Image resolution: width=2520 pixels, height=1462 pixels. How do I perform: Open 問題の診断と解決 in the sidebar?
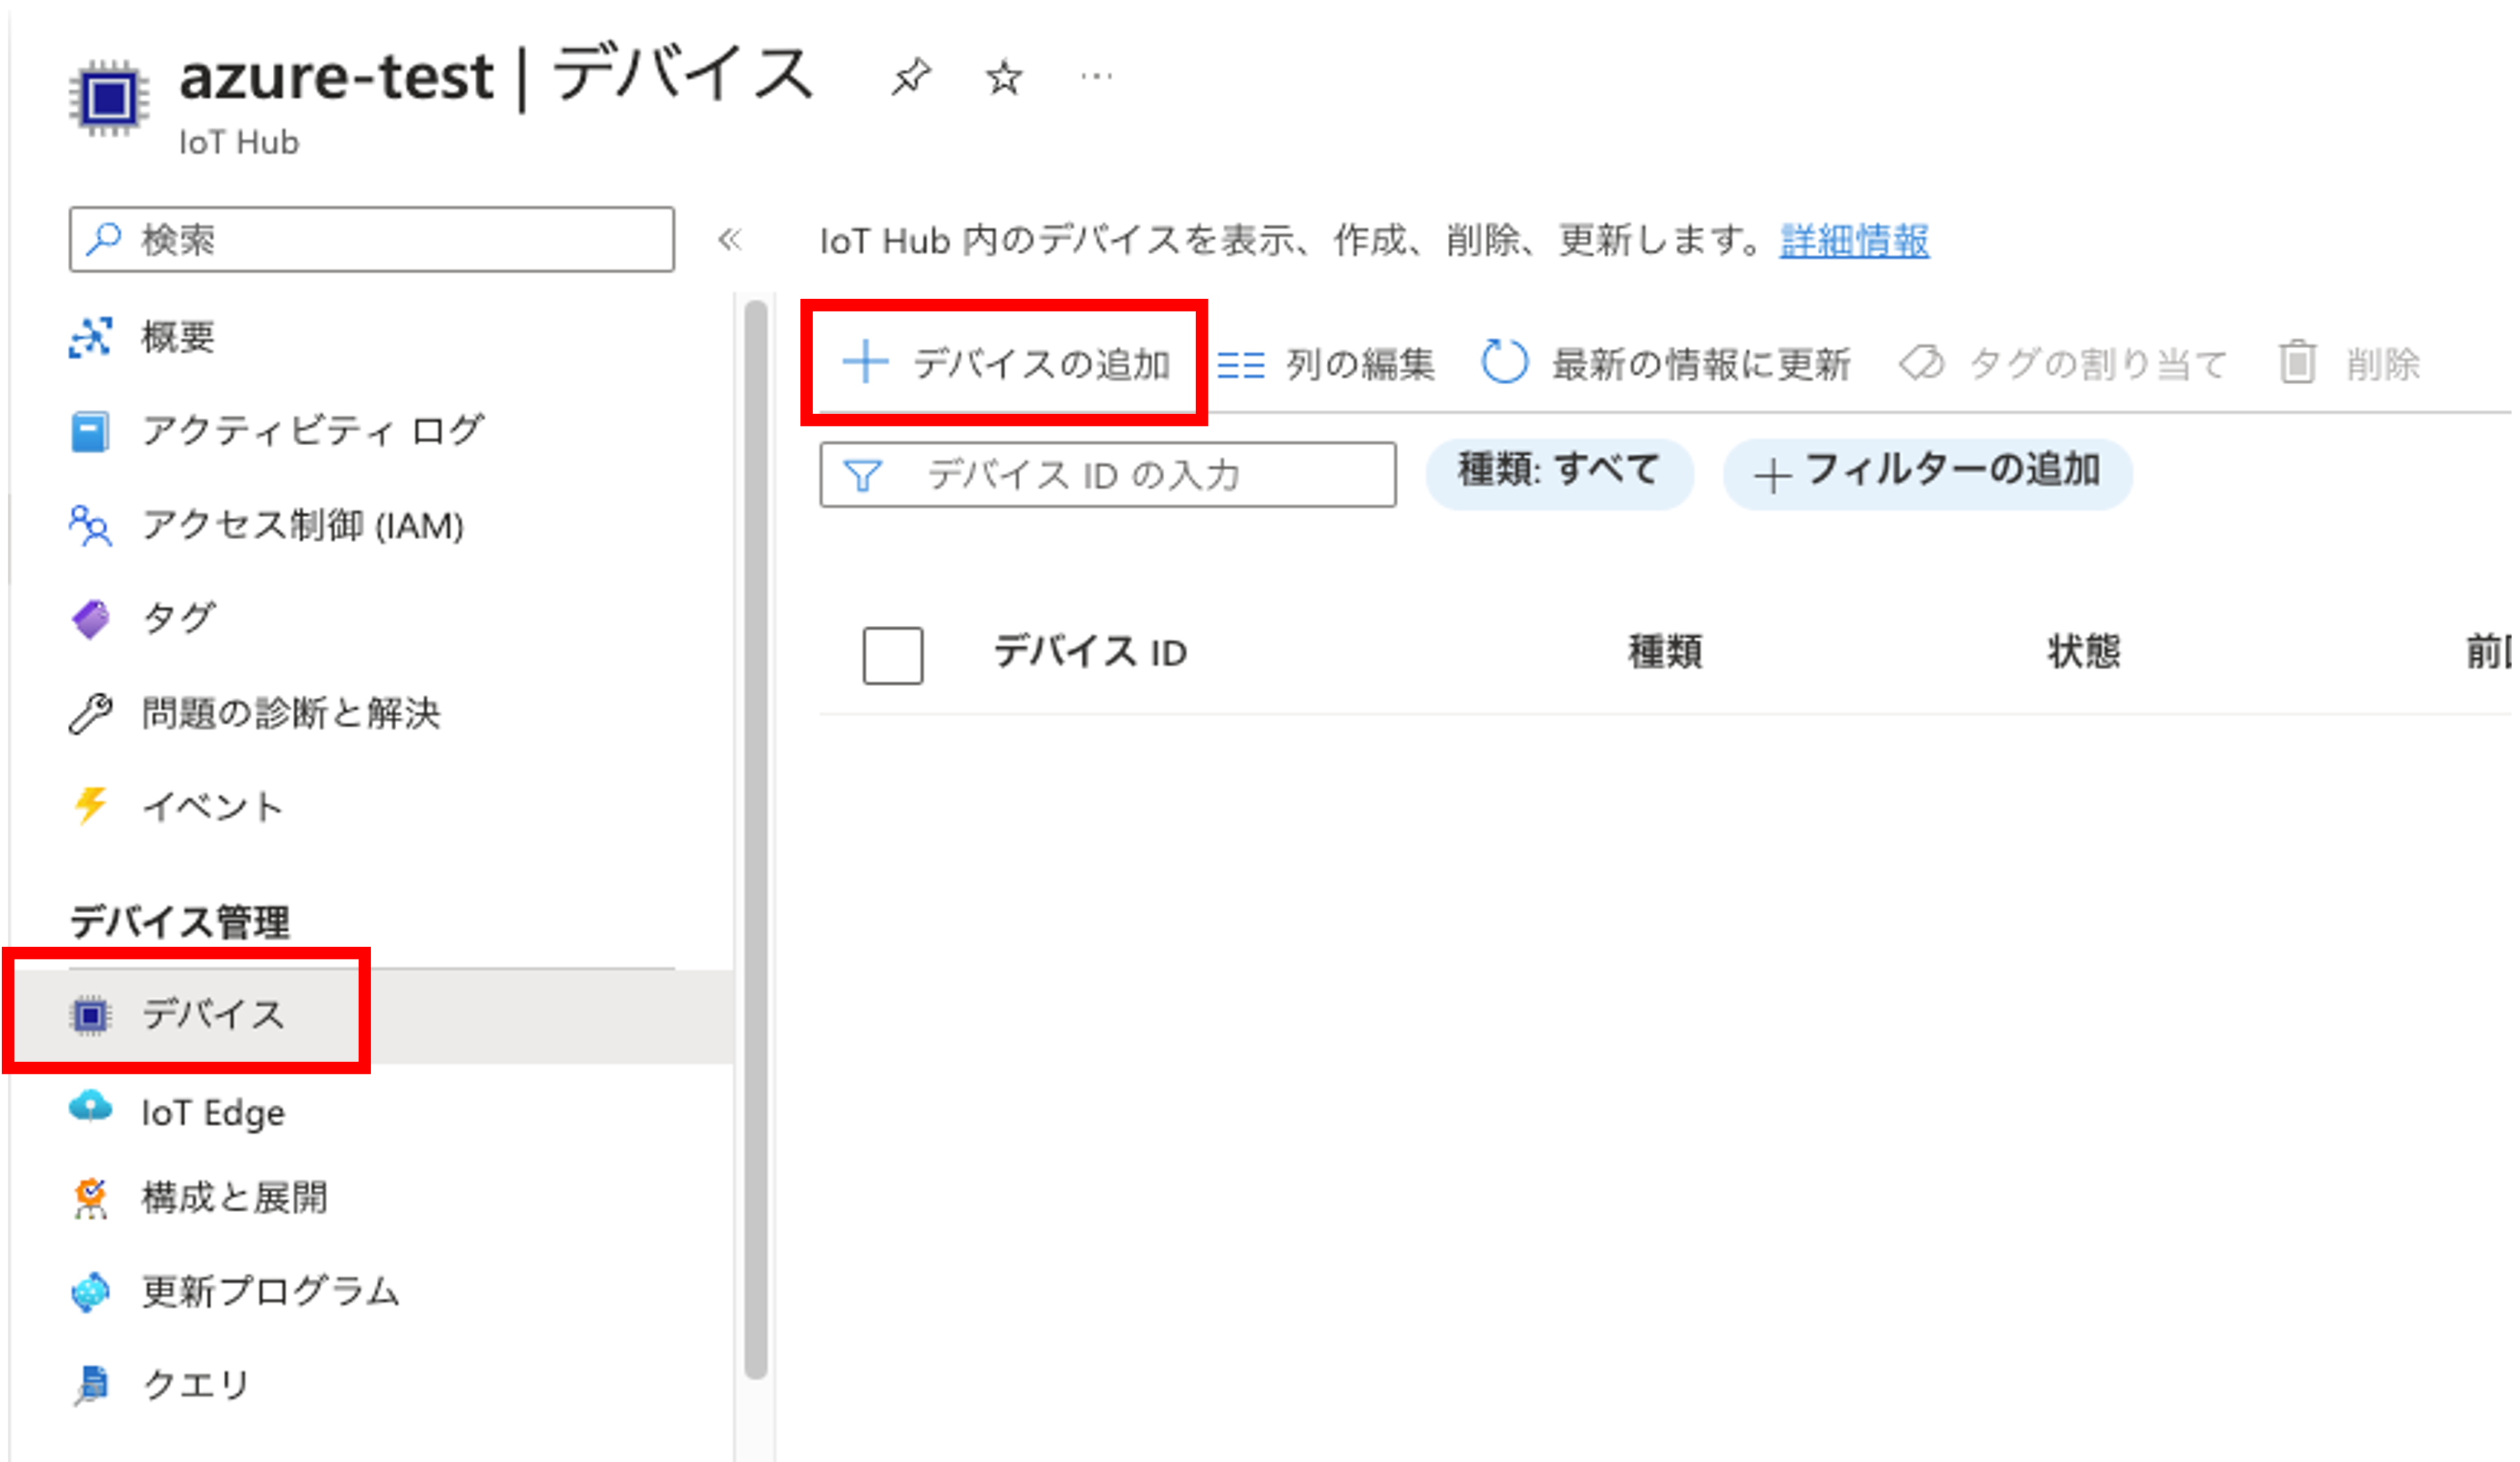pos(290,712)
